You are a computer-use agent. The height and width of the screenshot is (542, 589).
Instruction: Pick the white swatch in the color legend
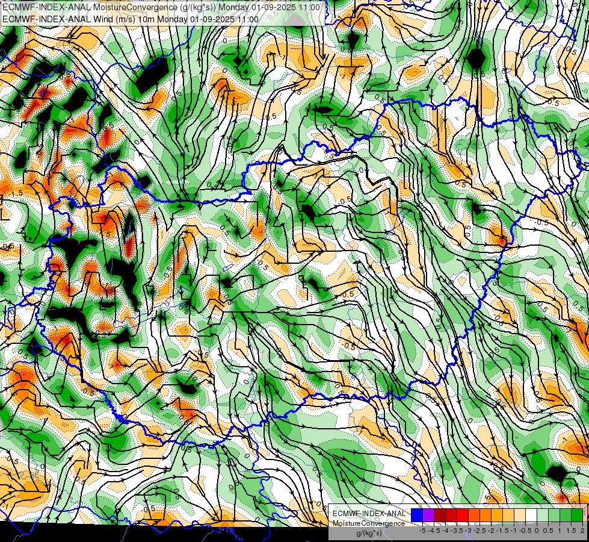[531, 515]
